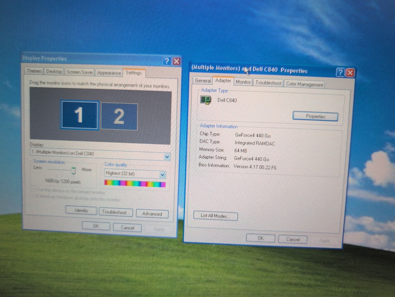Click the '64 MB' Memory Size value
The image size is (395, 297).
pyautogui.click(x=241, y=151)
